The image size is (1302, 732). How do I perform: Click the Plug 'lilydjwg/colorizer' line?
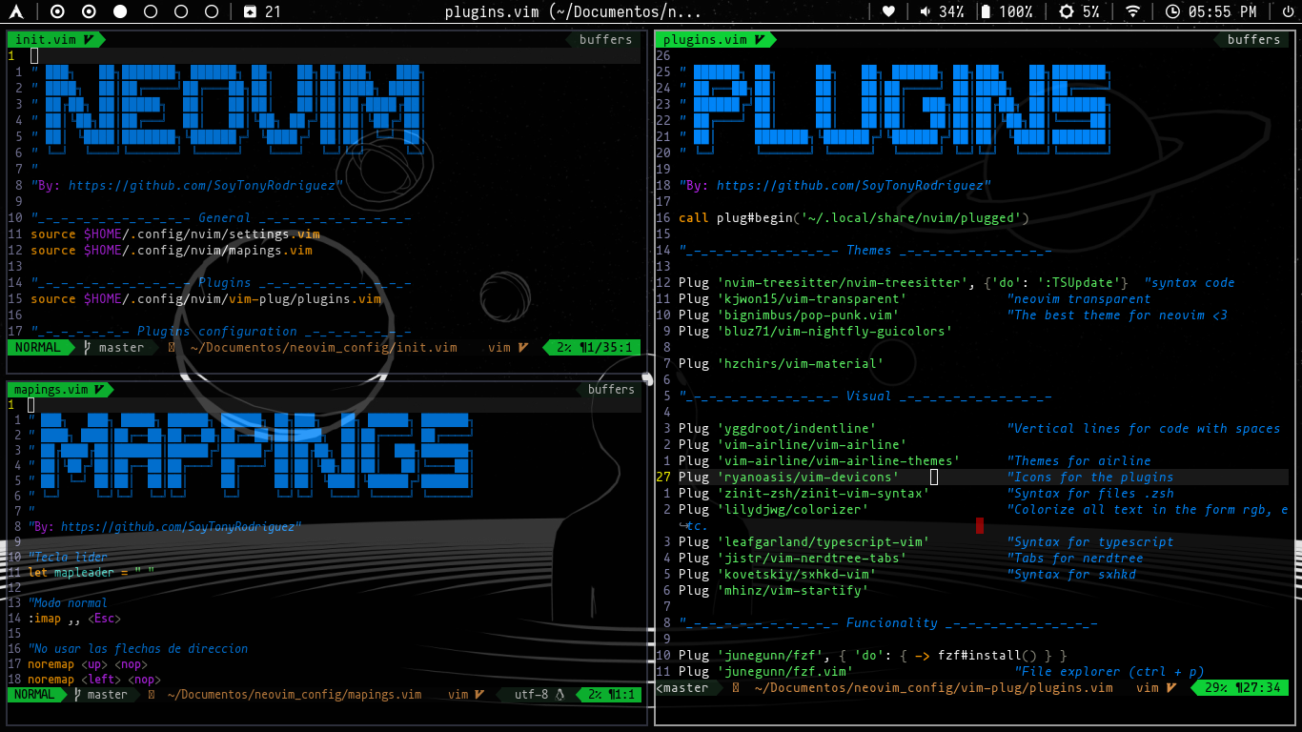984,510
